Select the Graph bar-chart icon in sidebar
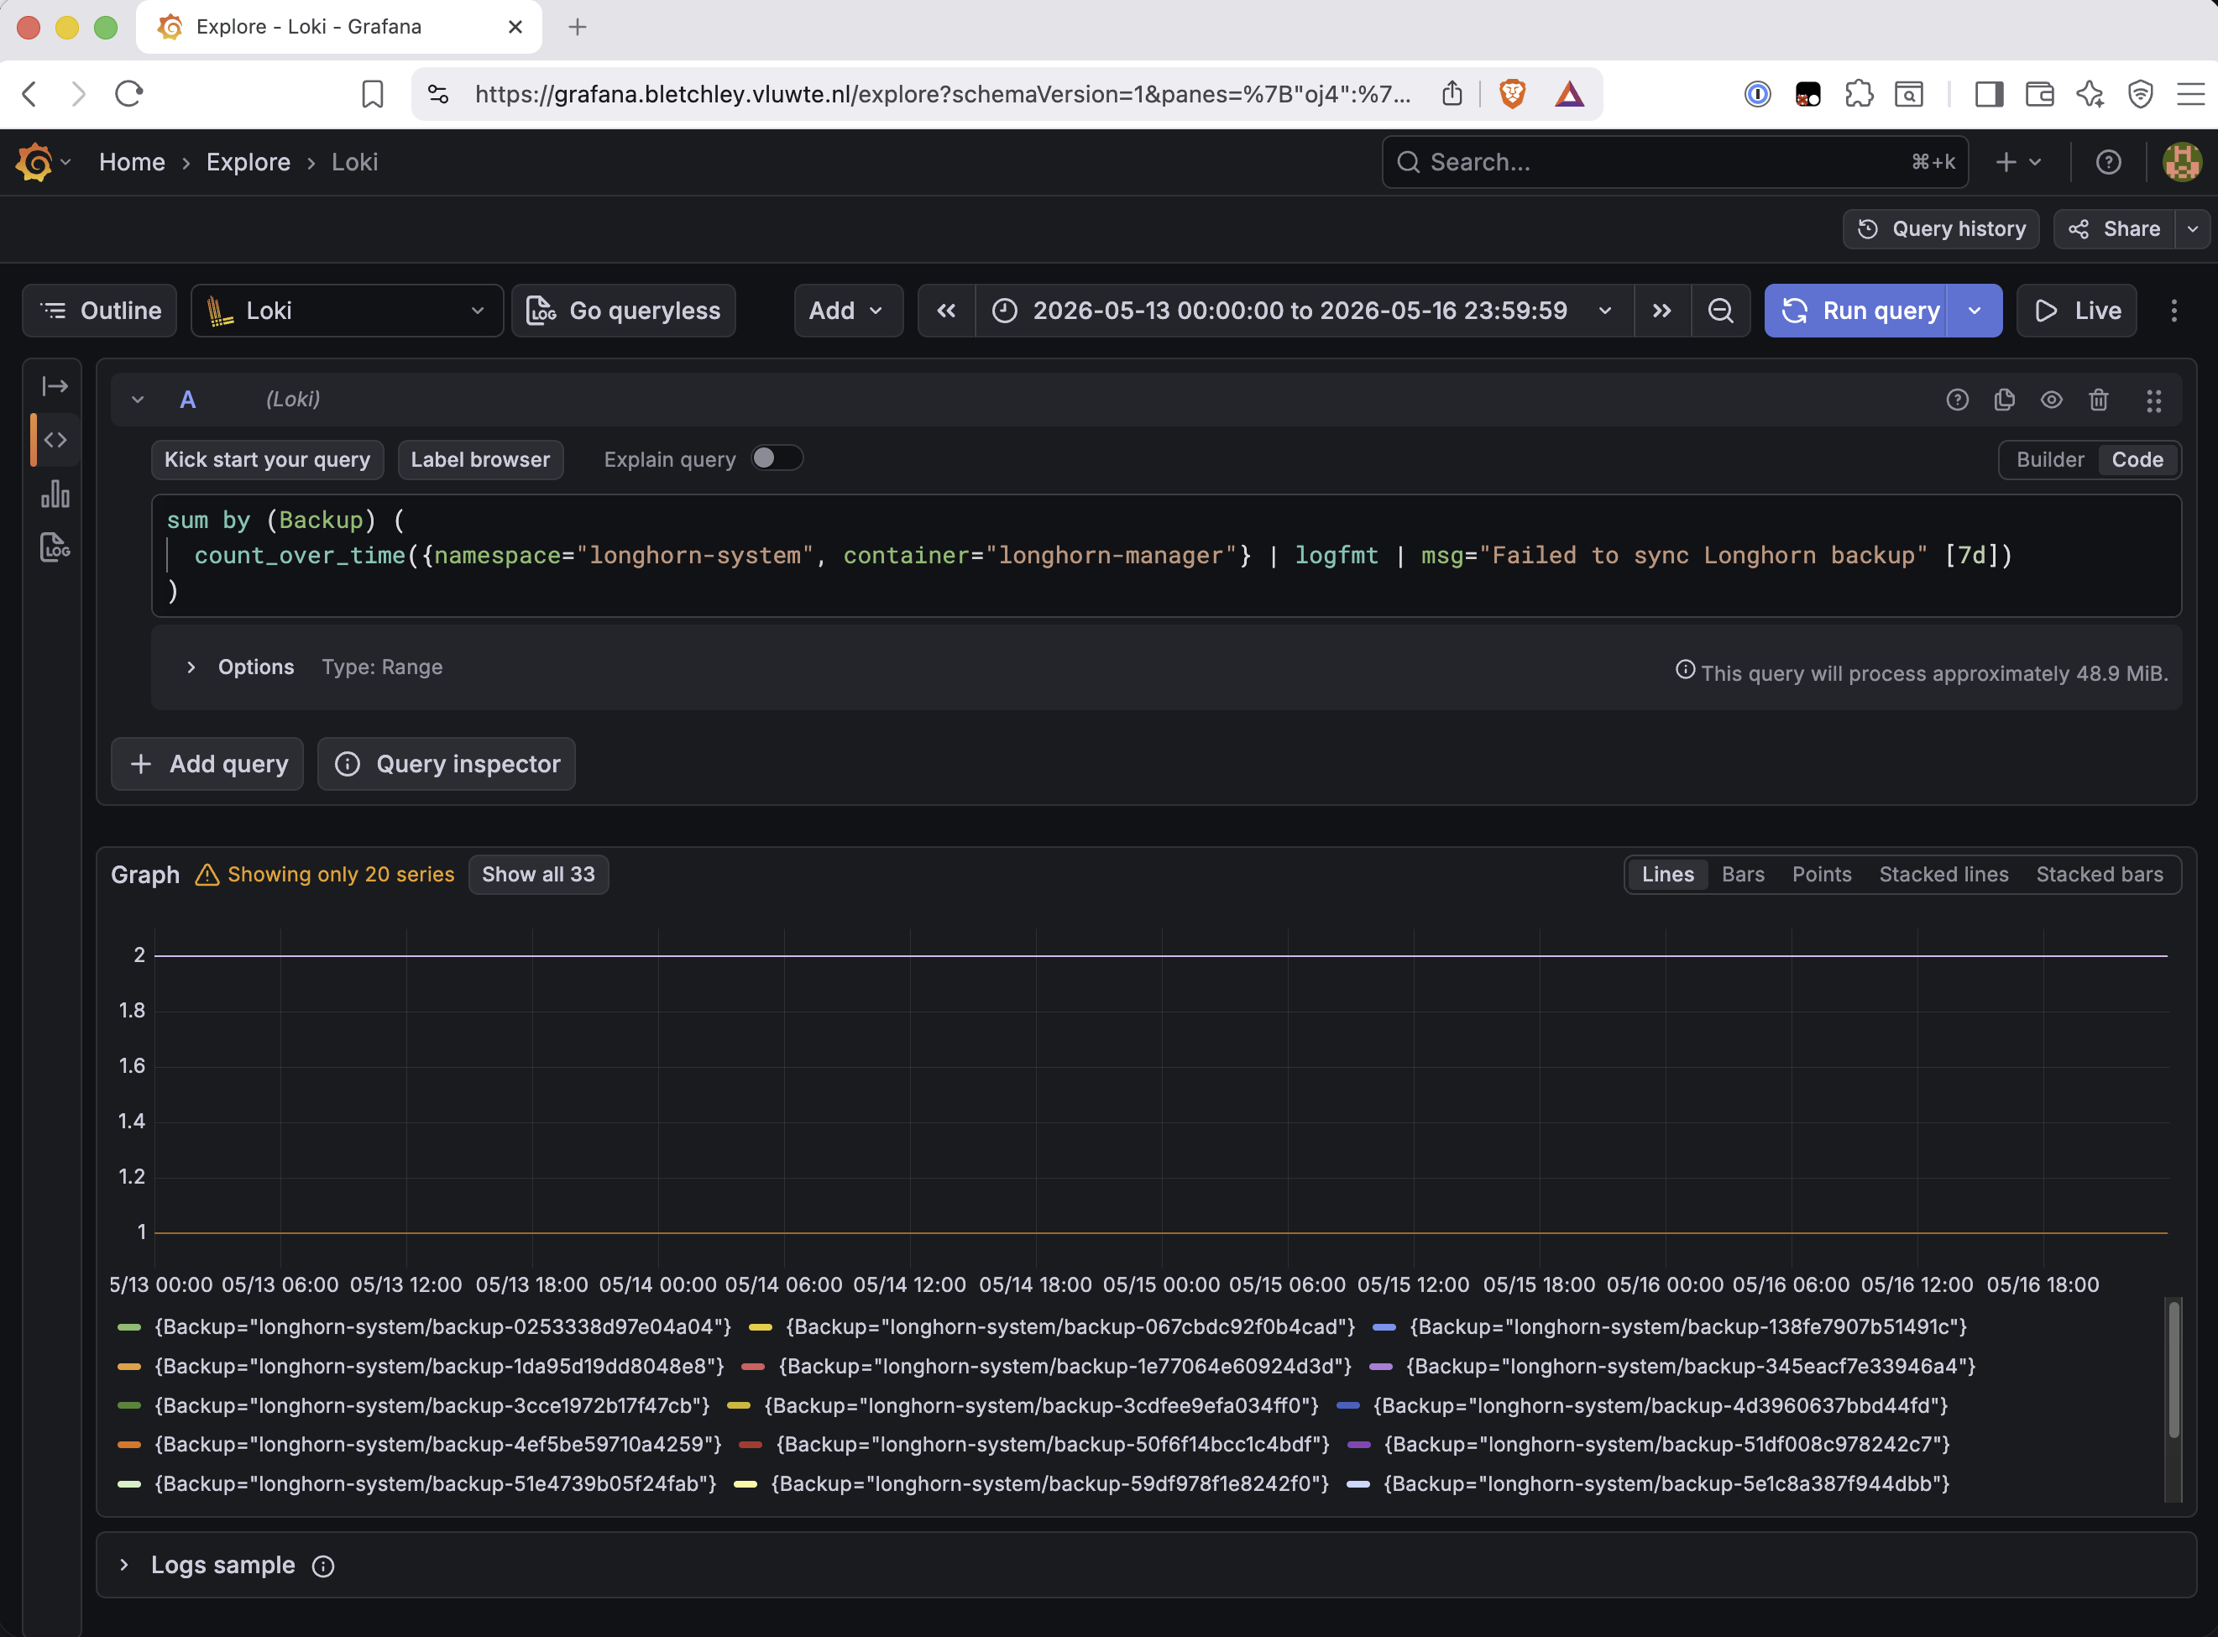 [x=55, y=494]
